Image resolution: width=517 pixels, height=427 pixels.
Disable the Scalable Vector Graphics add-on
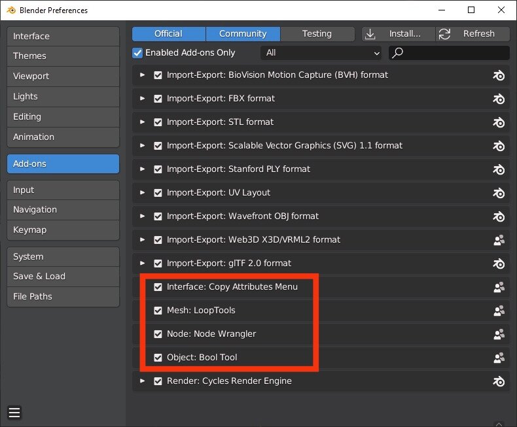pyautogui.click(x=158, y=146)
